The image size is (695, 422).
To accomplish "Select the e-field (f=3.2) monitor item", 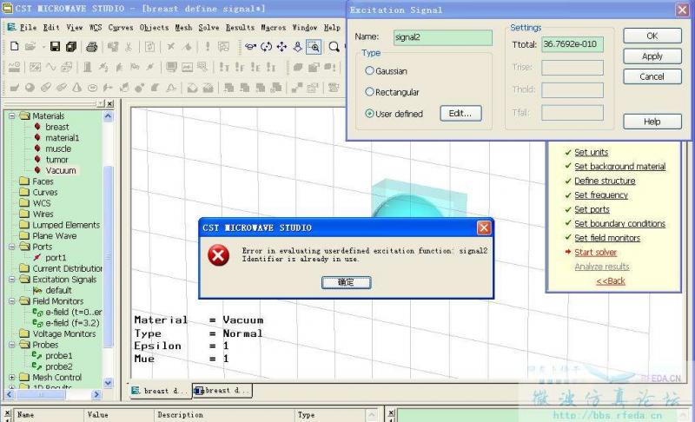I will click(x=72, y=323).
